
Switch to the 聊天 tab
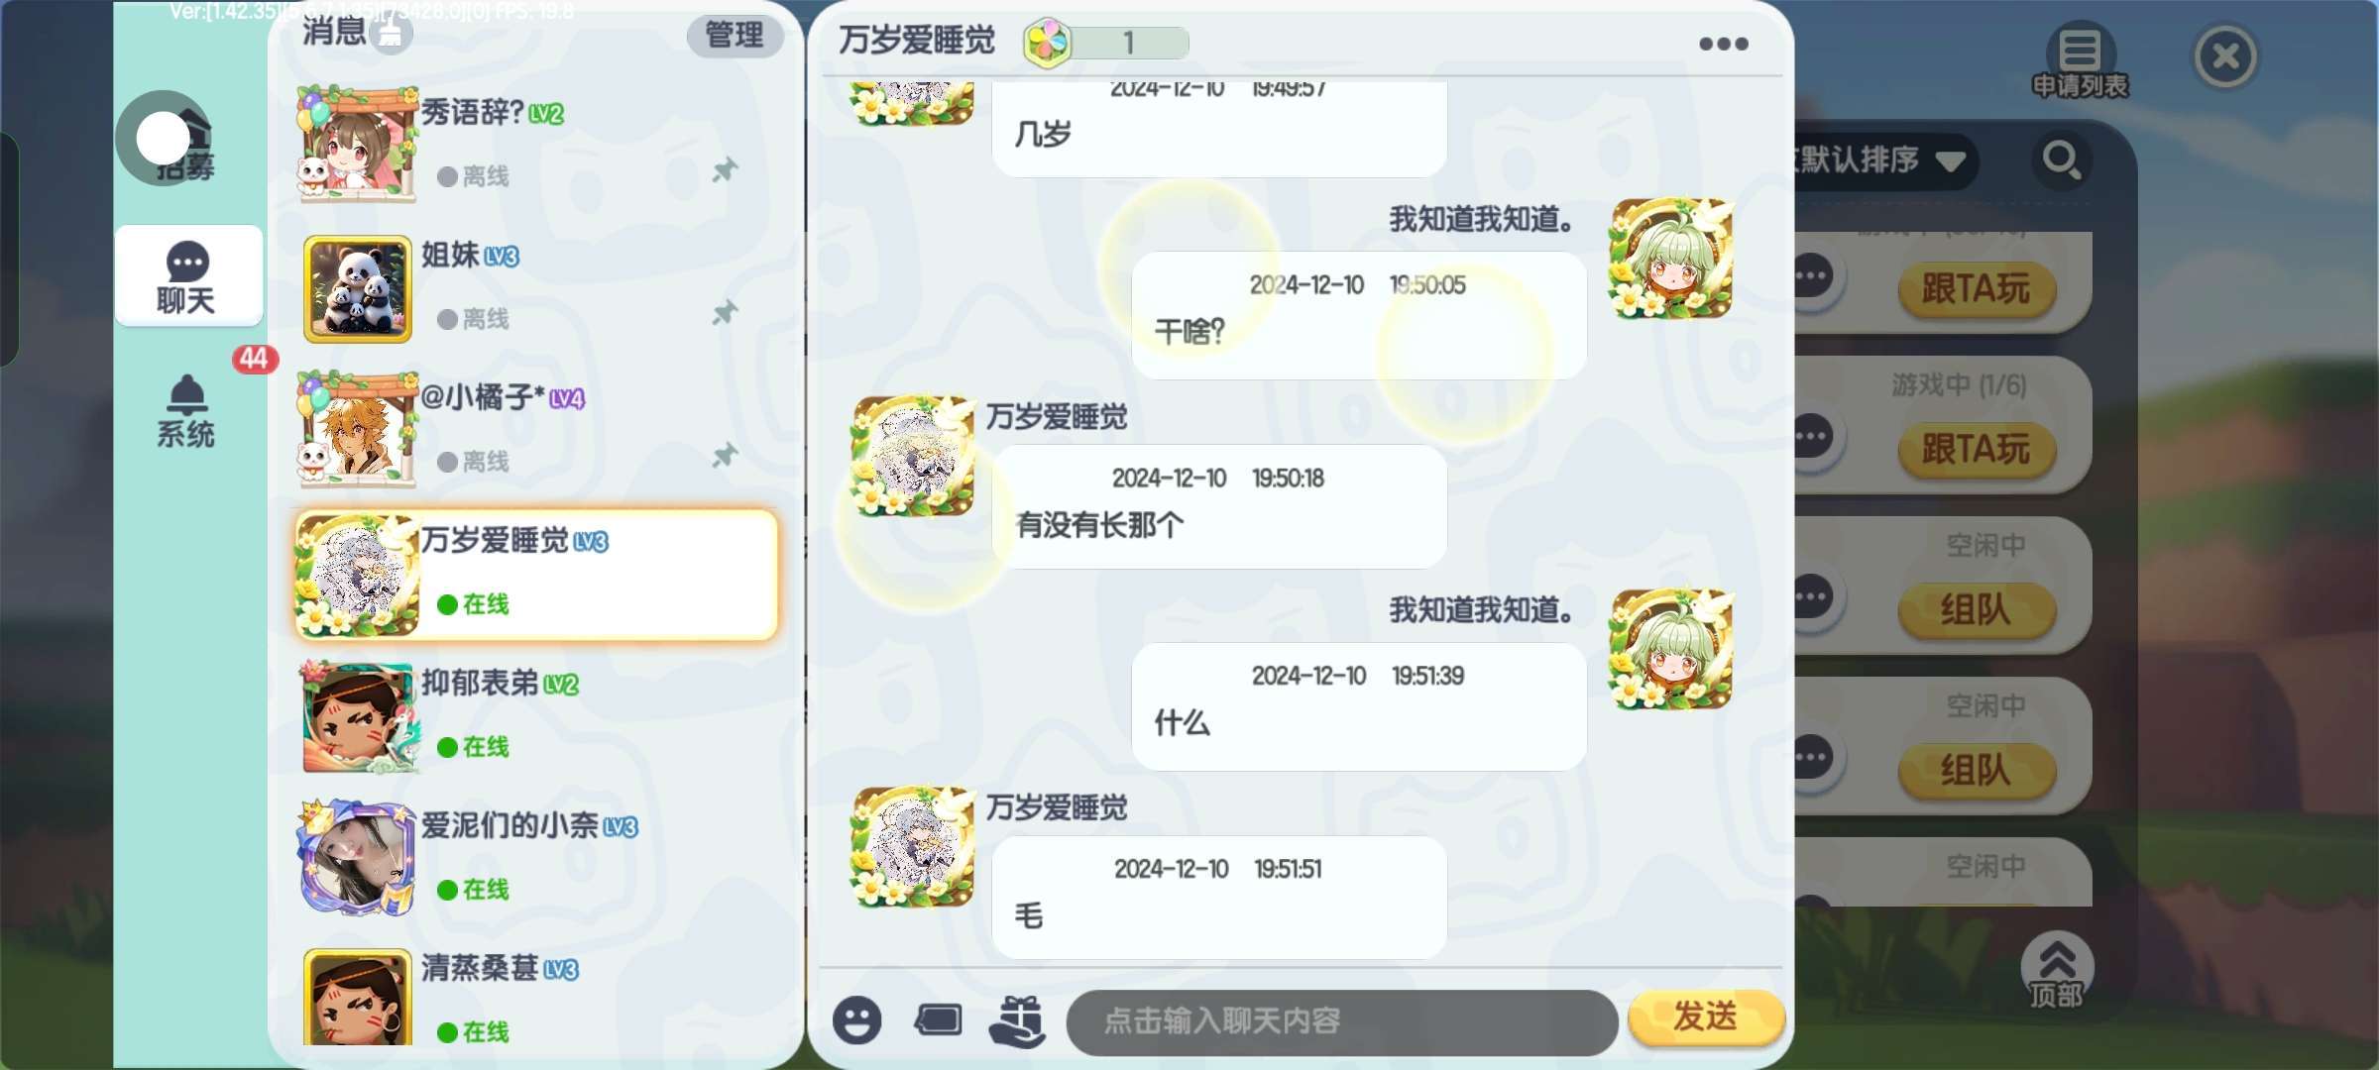(x=188, y=276)
